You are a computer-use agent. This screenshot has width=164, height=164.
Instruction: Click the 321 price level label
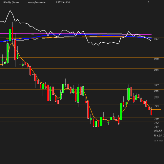point(156,39)
